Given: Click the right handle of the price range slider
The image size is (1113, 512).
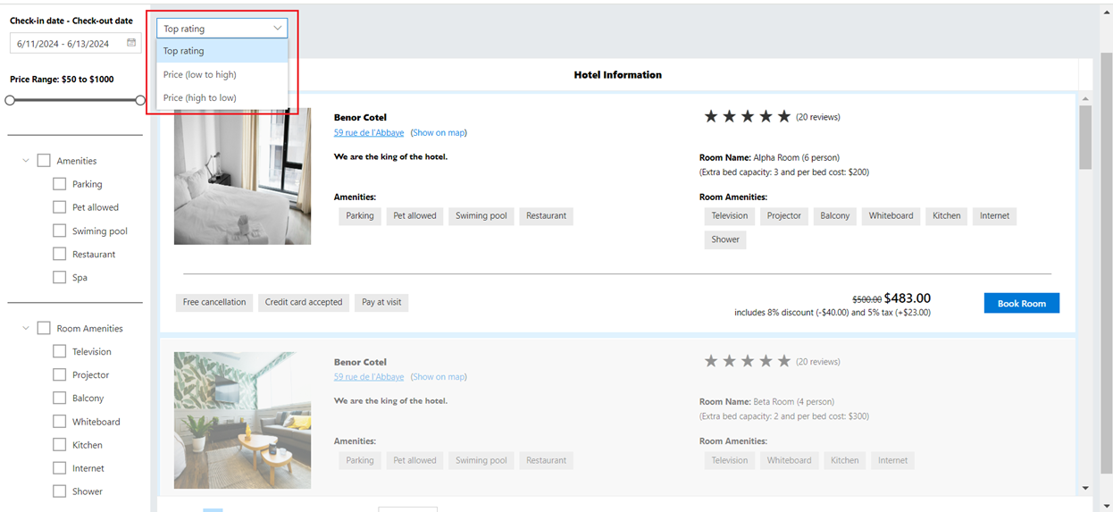Looking at the screenshot, I should coord(140,100).
